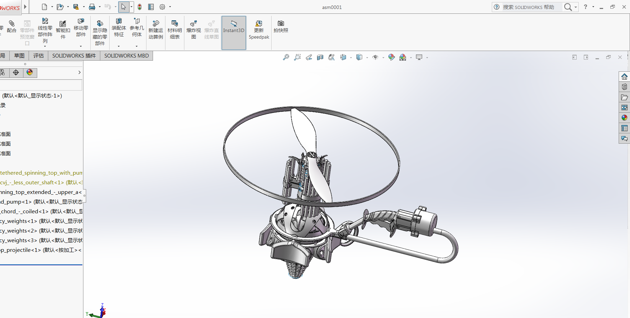Screen dimensions: 630x318
Task: Toggle the Select arrow tool
Action: click(123, 7)
